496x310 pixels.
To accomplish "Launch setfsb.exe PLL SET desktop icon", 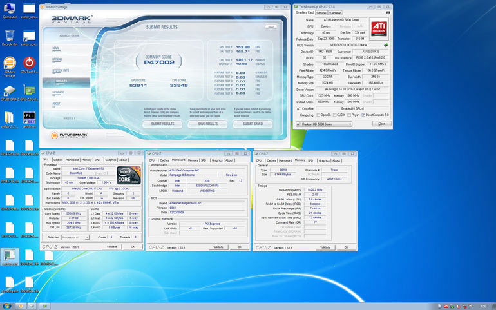I will (29, 118).
